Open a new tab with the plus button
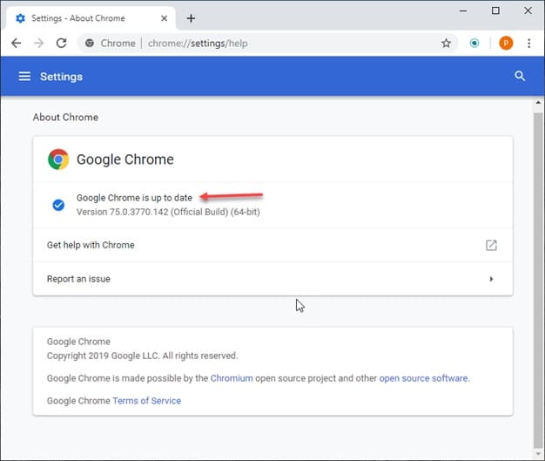 [191, 18]
